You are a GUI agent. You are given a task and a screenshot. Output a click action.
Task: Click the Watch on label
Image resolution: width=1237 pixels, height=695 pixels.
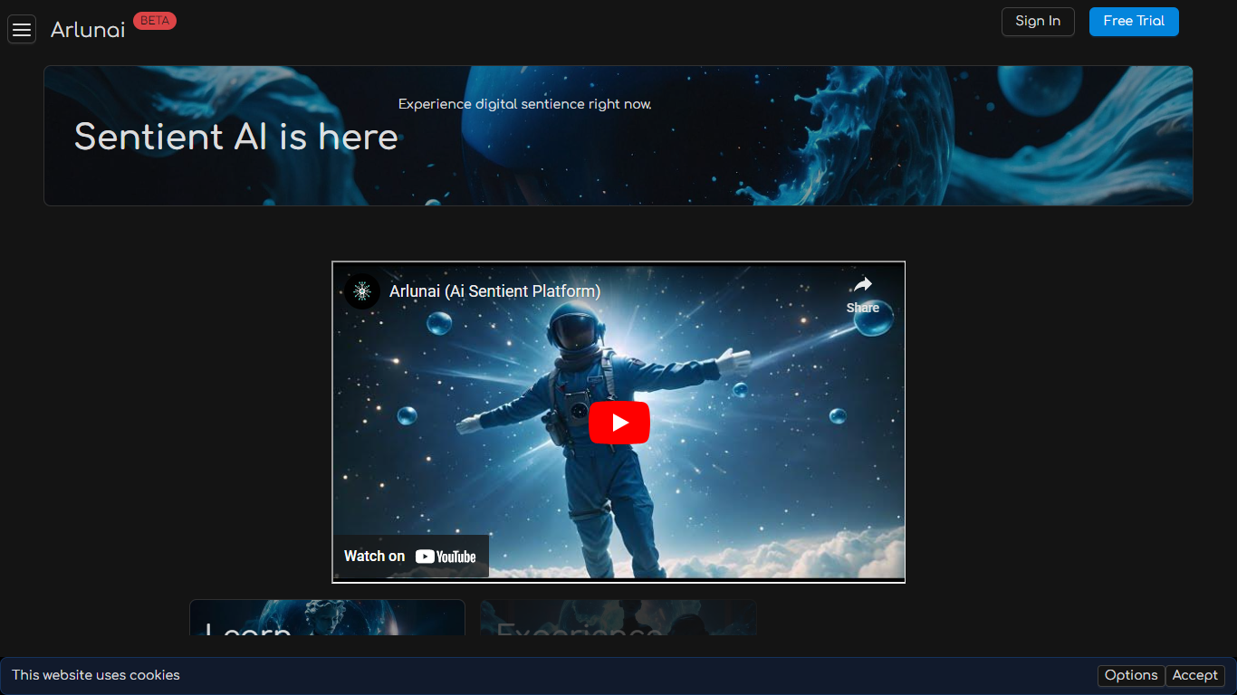[x=374, y=557]
